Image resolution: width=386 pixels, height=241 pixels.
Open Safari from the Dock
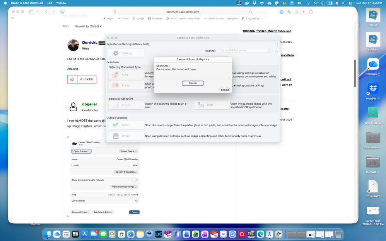pyautogui.click(x=131, y=234)
